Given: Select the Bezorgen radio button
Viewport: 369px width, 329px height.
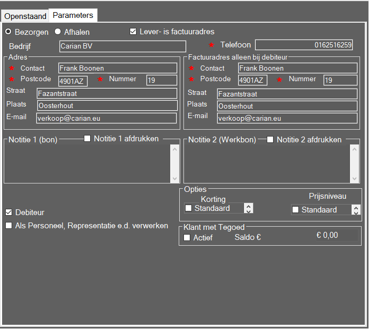Looking at the screenshot, I should pyautogui.click(x=8, y=32).
